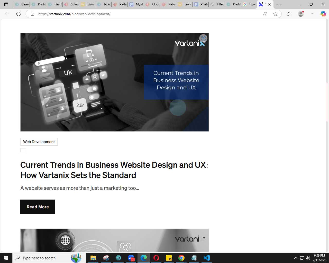Switch to the Phish browser tab
This screenshot has width=329, height=263.
click(201, 4)
